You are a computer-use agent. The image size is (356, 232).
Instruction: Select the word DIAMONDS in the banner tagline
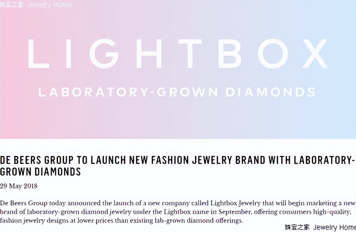(x=270, y=92)
